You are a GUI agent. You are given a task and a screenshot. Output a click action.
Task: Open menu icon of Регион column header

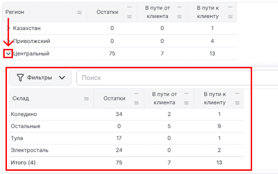pos(80,12)
